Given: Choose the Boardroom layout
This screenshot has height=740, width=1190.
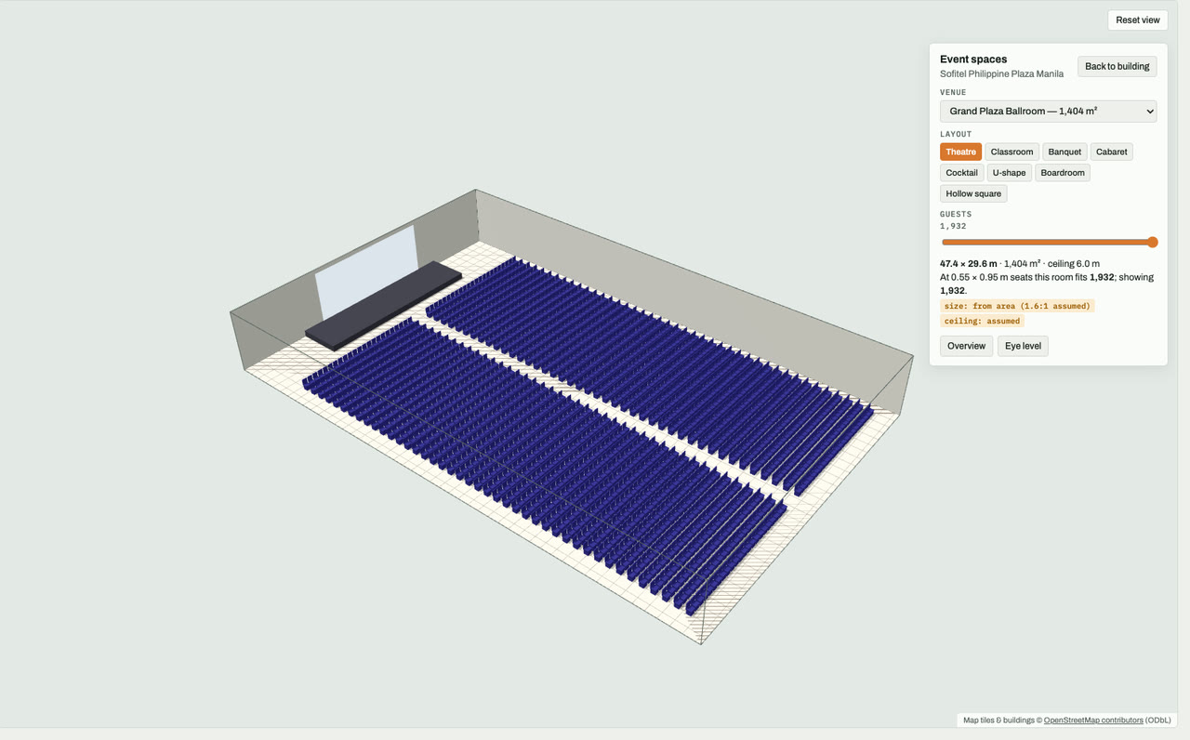Looking at the screenshot, I should click(x=1063, y=173).
